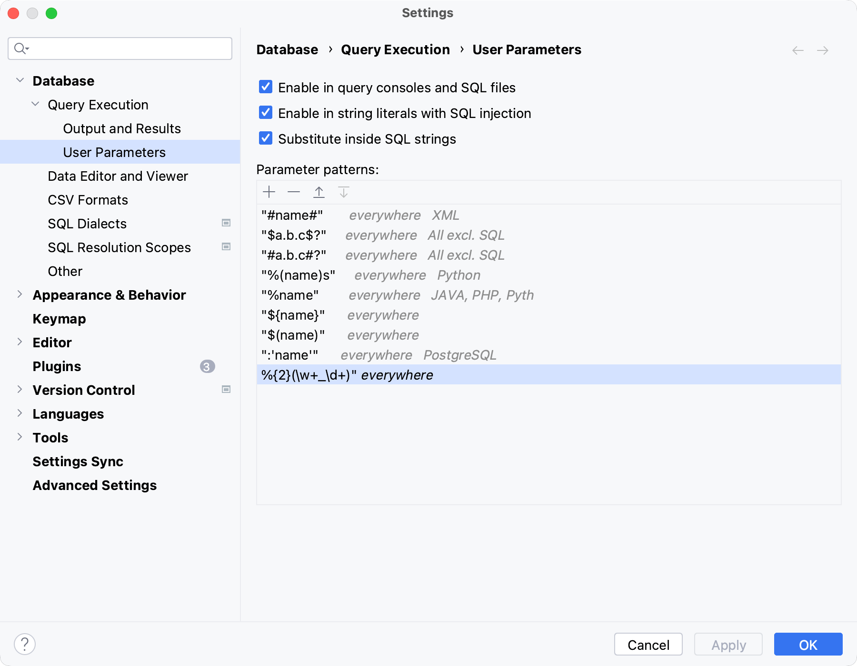Uncheck Enable in string literals with SQL injection

coord(265,112)
